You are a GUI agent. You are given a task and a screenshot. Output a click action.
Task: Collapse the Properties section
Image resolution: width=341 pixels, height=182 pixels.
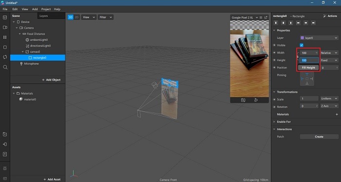[274, 30]
